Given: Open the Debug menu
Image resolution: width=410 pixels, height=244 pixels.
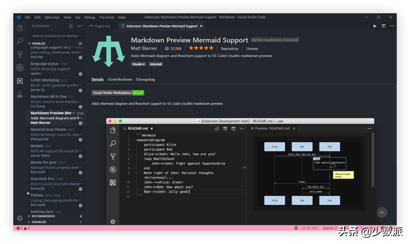Looking at the screenshot, I should coord(89,17).
